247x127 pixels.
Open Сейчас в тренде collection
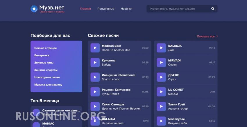coord(46,48)
